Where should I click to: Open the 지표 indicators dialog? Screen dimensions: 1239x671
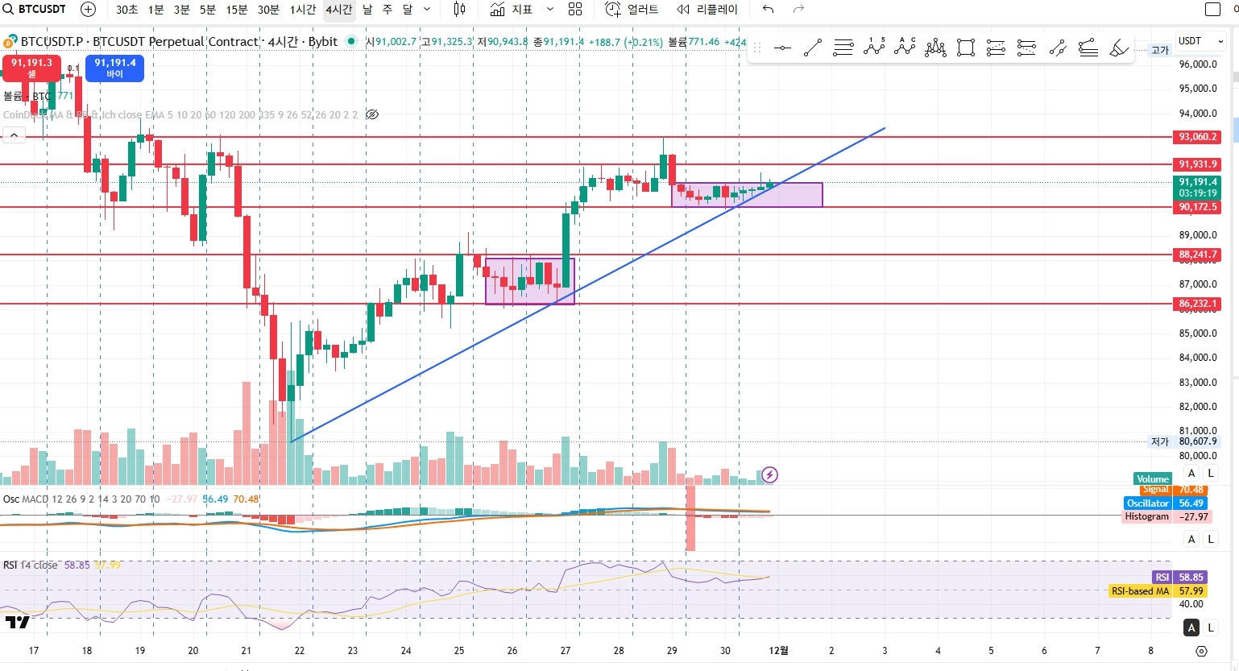coord(512,10)
